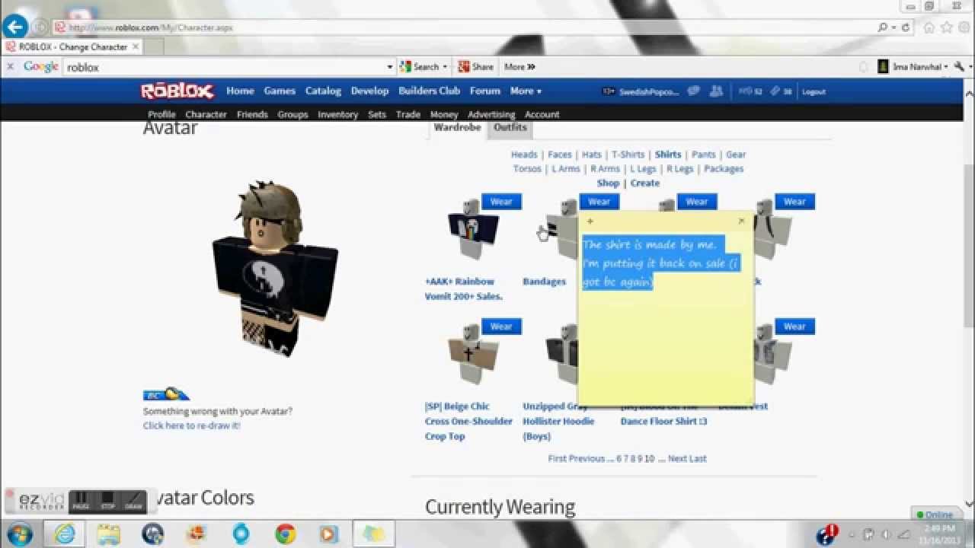The image size is (975, 548).
Task: Open Inventory in the sub-navigation bar
Action: click(x=337, y=114)
